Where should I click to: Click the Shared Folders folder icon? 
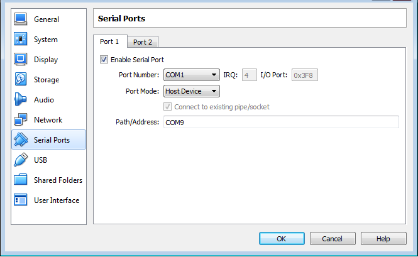tap(21, 180)
